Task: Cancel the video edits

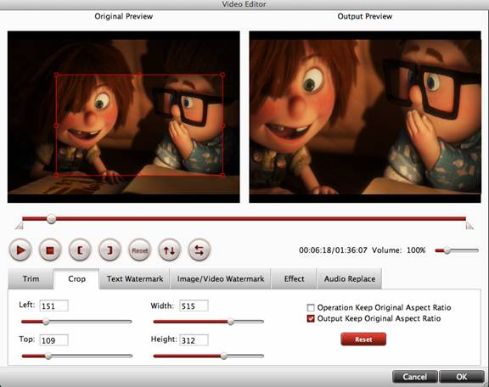Action: pyautogui.click(x=415, y=377)
